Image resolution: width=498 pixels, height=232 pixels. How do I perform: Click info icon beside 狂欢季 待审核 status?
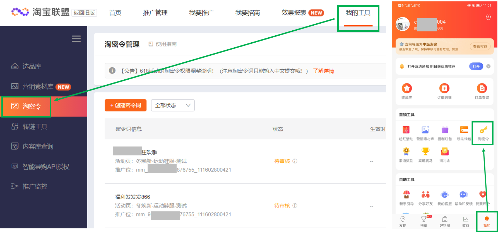[x=295, y=161]
